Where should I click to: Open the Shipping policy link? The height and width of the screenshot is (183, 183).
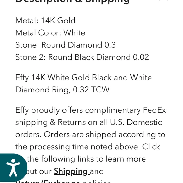click(71, 171)
